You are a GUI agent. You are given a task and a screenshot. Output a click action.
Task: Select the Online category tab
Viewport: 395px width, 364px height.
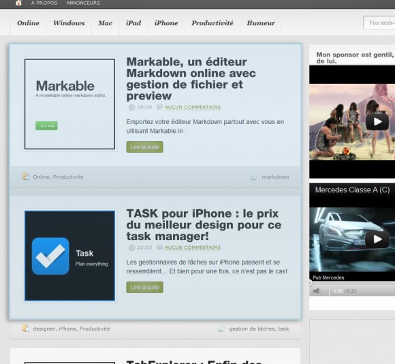click(x=28, y=23)
